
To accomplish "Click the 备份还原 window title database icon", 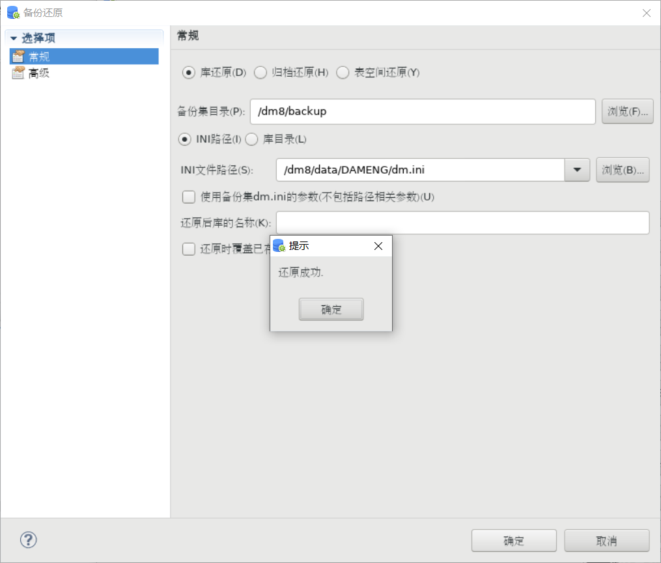I will [x=13, y=12].
